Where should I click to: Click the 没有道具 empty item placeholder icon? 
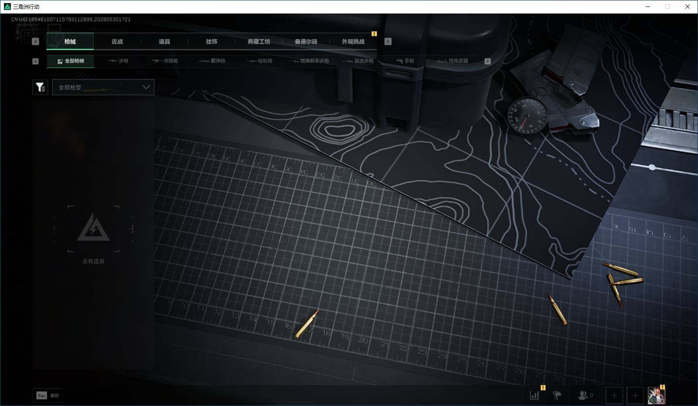pyautogui.click(x=93, y=229)
